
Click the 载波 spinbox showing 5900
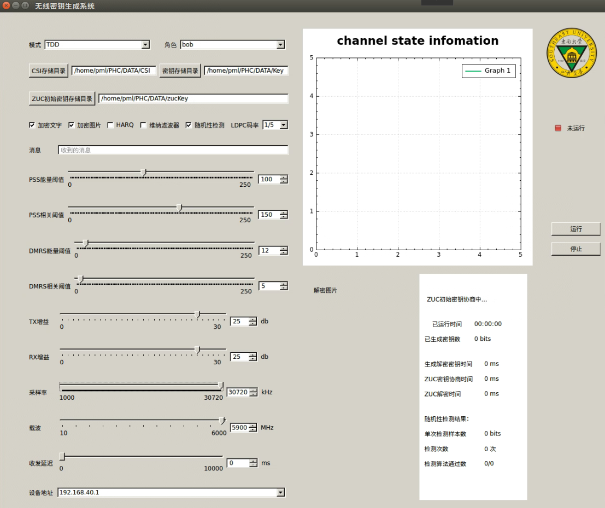point(243,428)
